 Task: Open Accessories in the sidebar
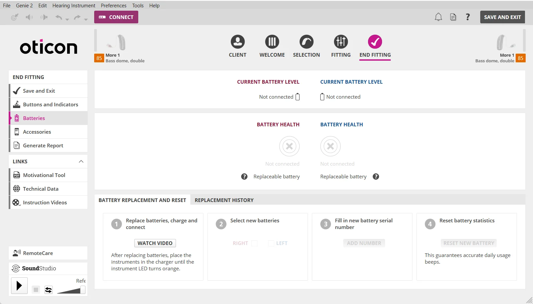pos(48,132)
